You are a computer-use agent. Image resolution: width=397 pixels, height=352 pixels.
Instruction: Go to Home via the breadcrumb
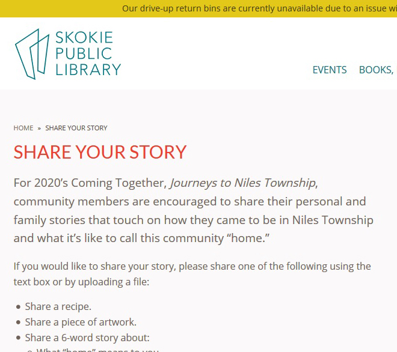[23, 128]
